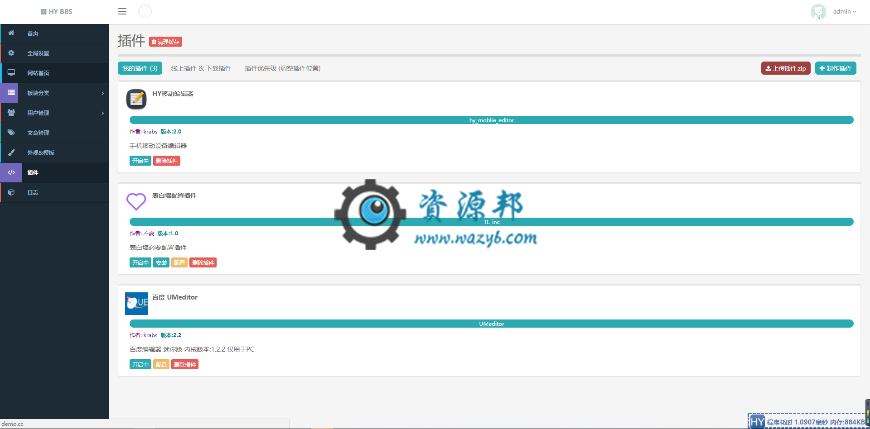
Task: Click the 表白墙配置插件 title
Action: (174, 195)
